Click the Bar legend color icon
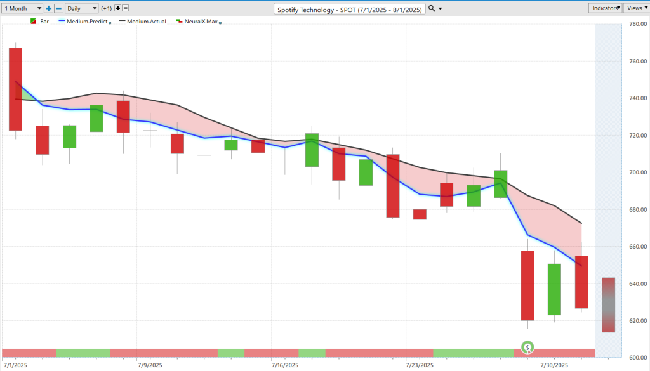The width and height of the screenshot is (650, 371). tap(34, 22)
